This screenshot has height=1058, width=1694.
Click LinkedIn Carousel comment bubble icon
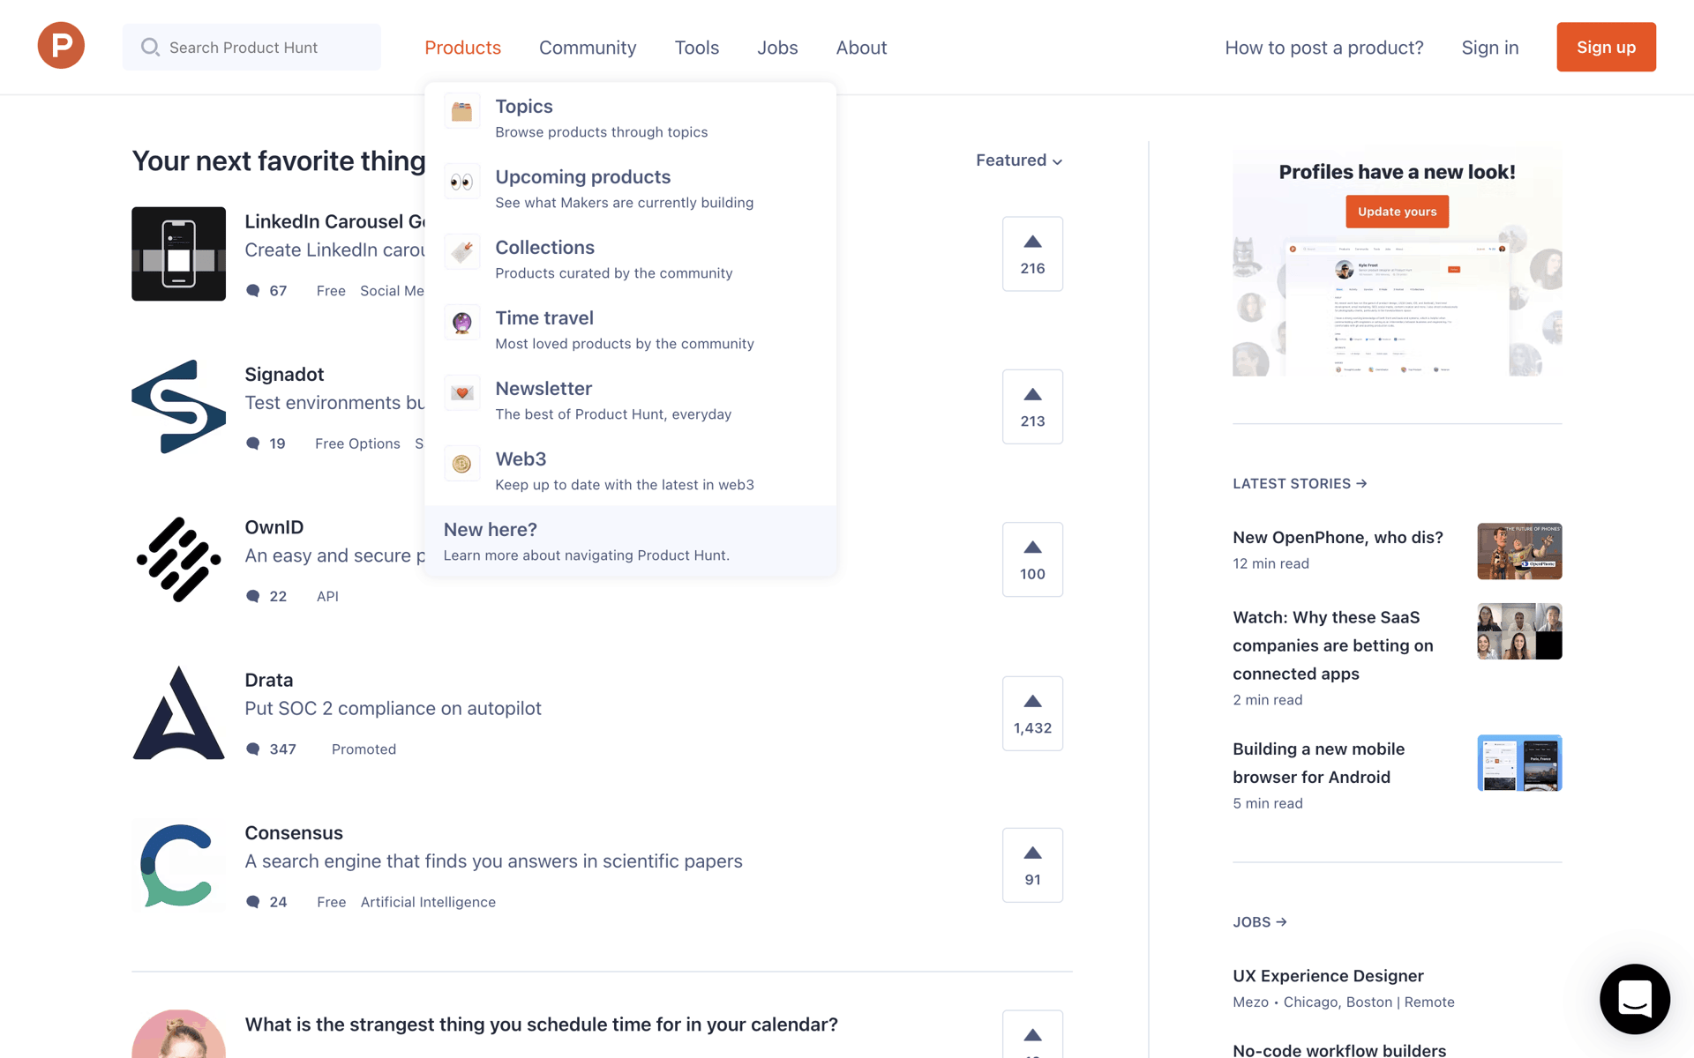tap(253, 290)
